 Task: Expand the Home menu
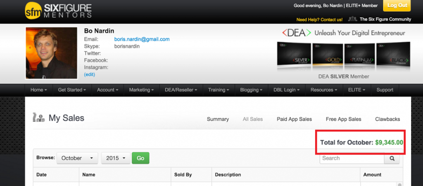click(x=39, y=90)
